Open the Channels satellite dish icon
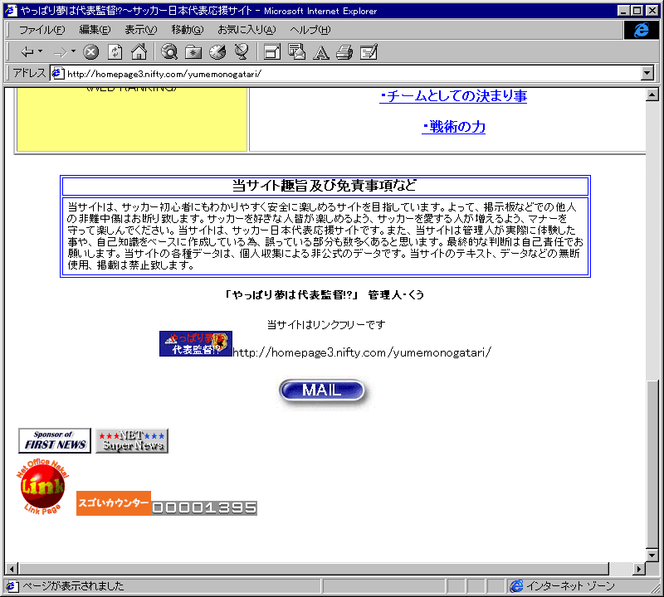664x597 pixels. 242,52
